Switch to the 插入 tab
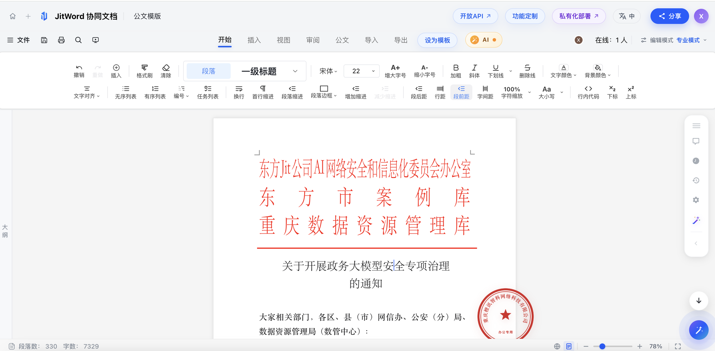Image resolution: width=715 pixels, height=351 pixels. (x=254, y=40)
